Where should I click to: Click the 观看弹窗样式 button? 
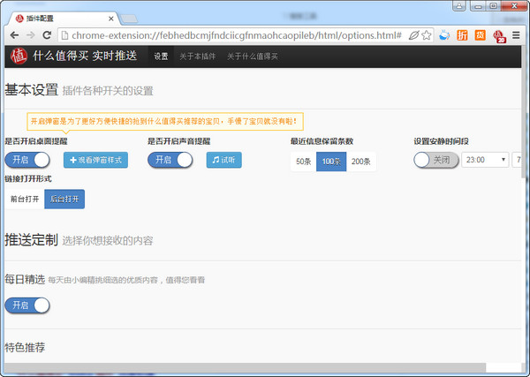click(x=95, y=160)
